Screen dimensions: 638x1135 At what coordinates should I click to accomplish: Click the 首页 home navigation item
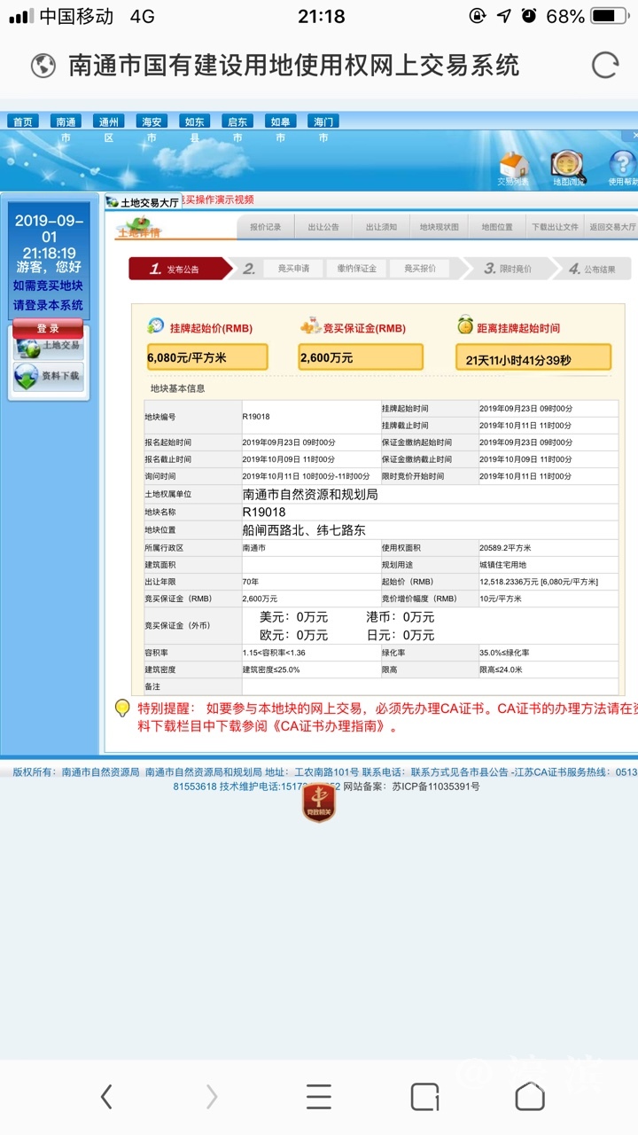tap(22, 121)
